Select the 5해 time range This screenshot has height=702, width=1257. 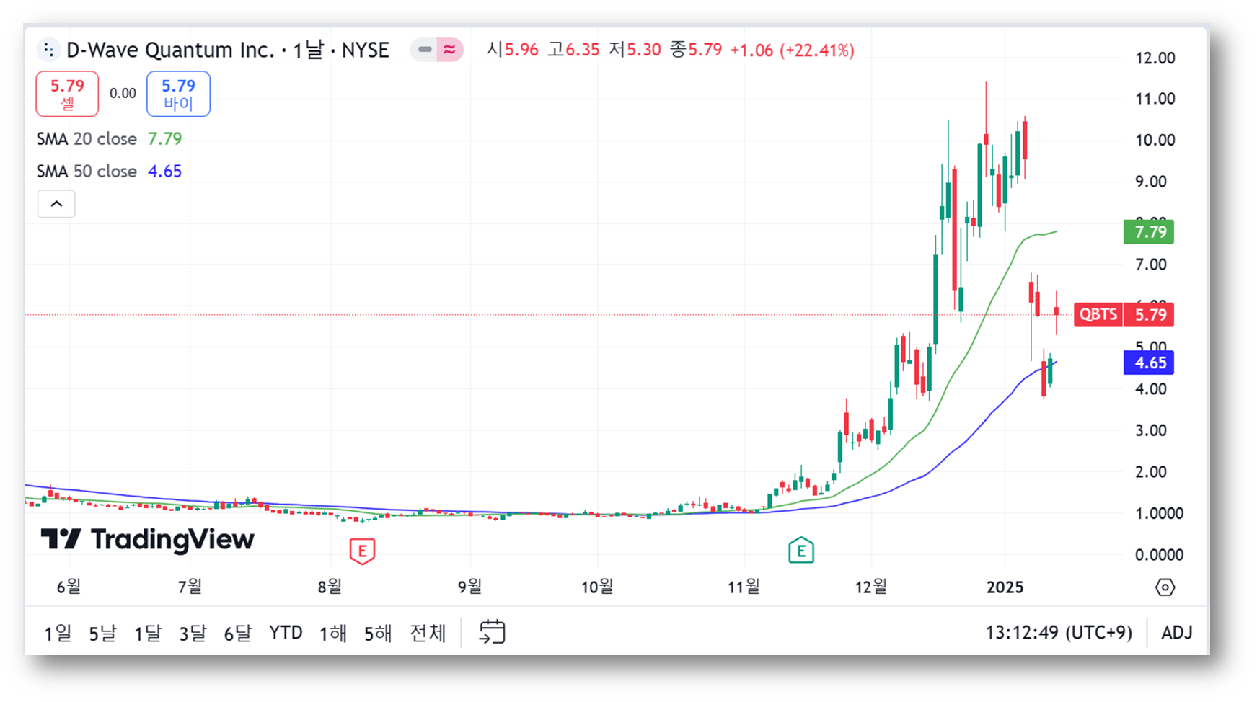(378, 634)
